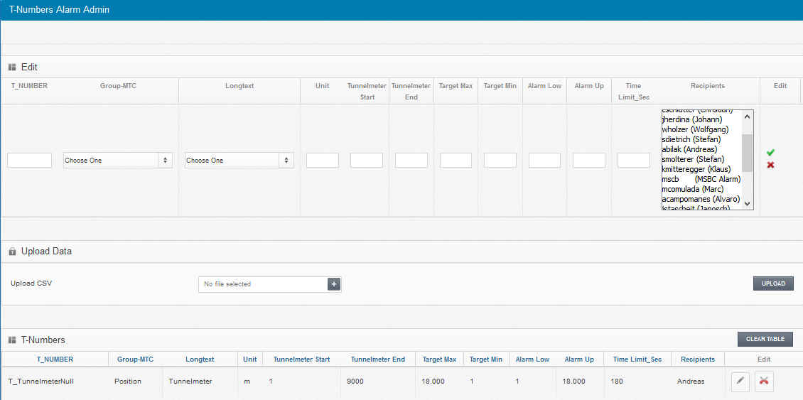Click the T_NUMBER input field
803x400 pixels.
coord(29,161)
